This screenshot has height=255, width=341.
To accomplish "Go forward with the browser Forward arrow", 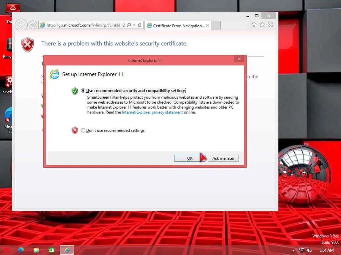I will point(33,25).
